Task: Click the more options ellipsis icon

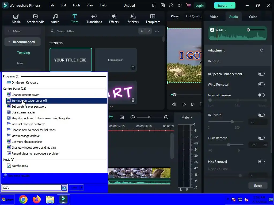Action: 157,31
